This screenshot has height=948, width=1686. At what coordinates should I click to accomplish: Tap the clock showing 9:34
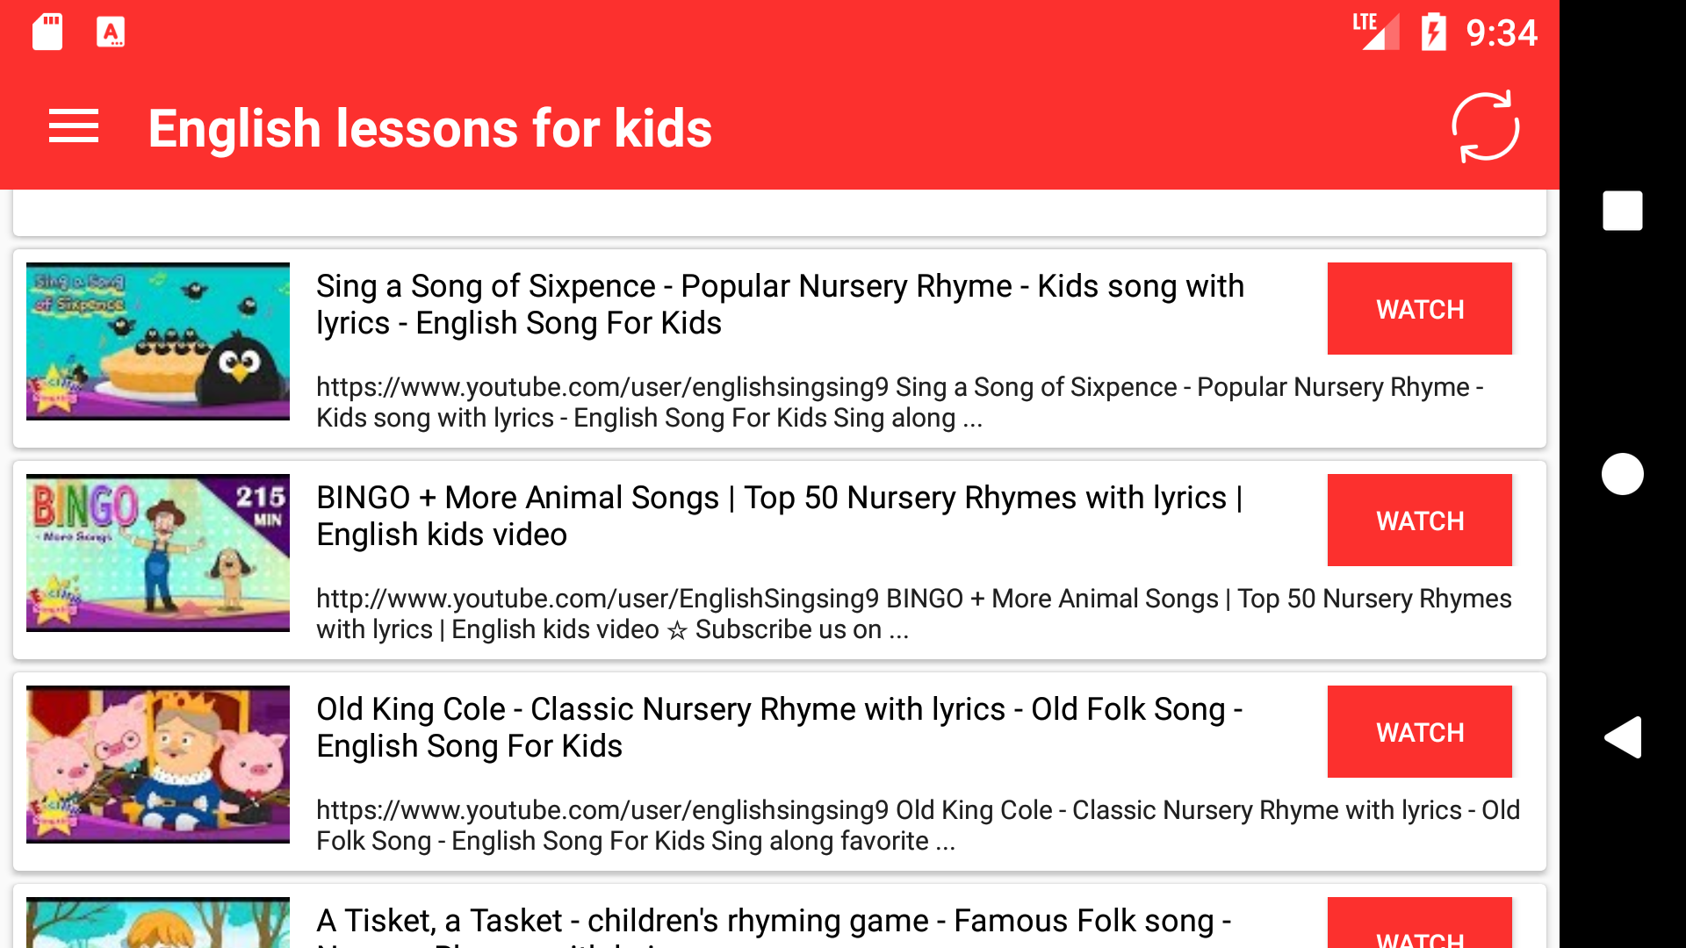point(1502,32)
